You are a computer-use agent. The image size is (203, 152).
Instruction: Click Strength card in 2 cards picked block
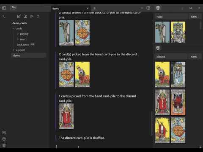click(82, 74)
